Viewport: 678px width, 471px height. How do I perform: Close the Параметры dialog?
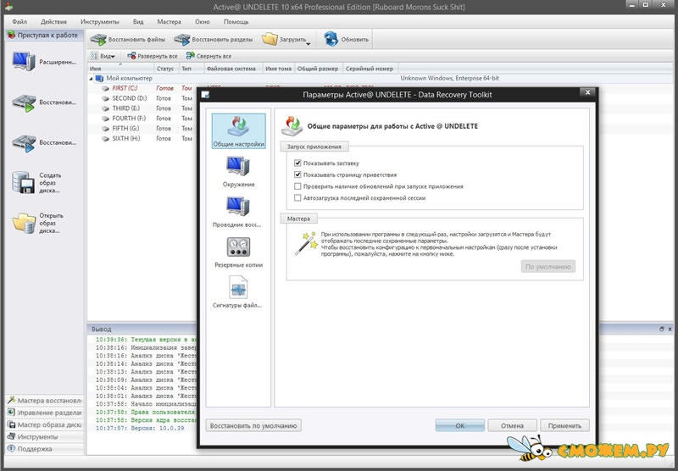[x=587, y=92]
